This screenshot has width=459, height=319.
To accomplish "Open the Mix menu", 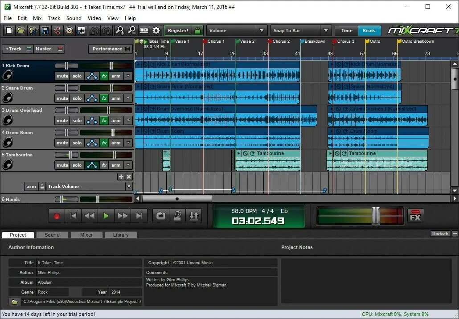I will point(37,18).
